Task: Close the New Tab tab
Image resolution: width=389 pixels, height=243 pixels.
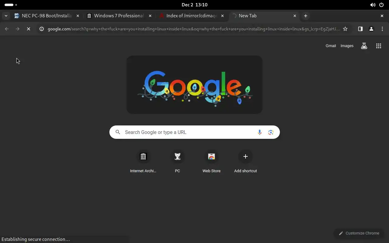Action: click(295, 16)
